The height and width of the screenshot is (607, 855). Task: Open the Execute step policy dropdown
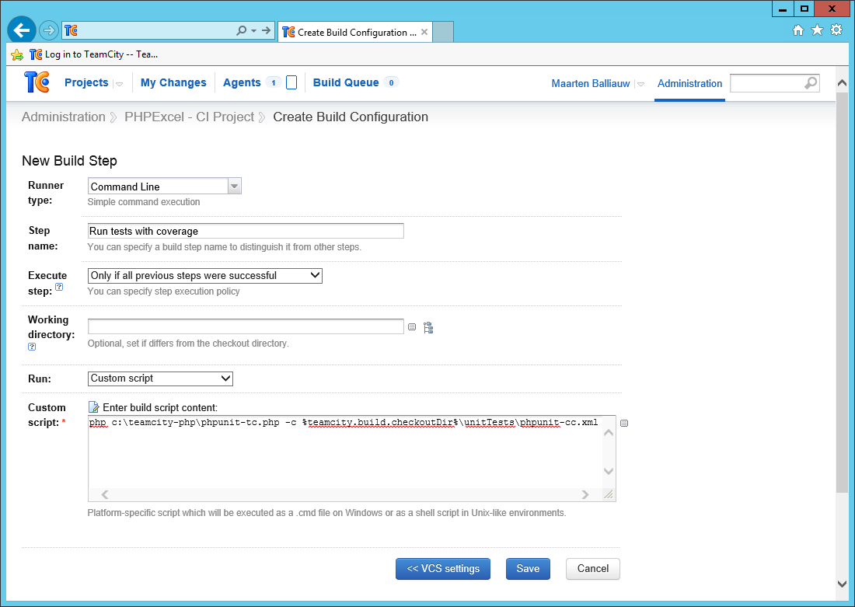(204, 275)
